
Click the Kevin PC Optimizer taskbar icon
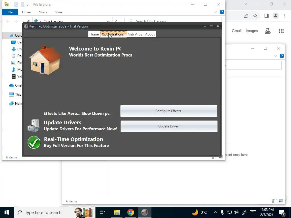click(145, 212)
